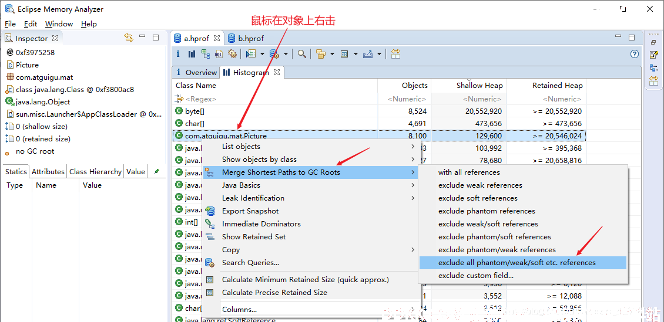Select the byte[] histogram row
The image size is (664, 322).
coord(380,111)
